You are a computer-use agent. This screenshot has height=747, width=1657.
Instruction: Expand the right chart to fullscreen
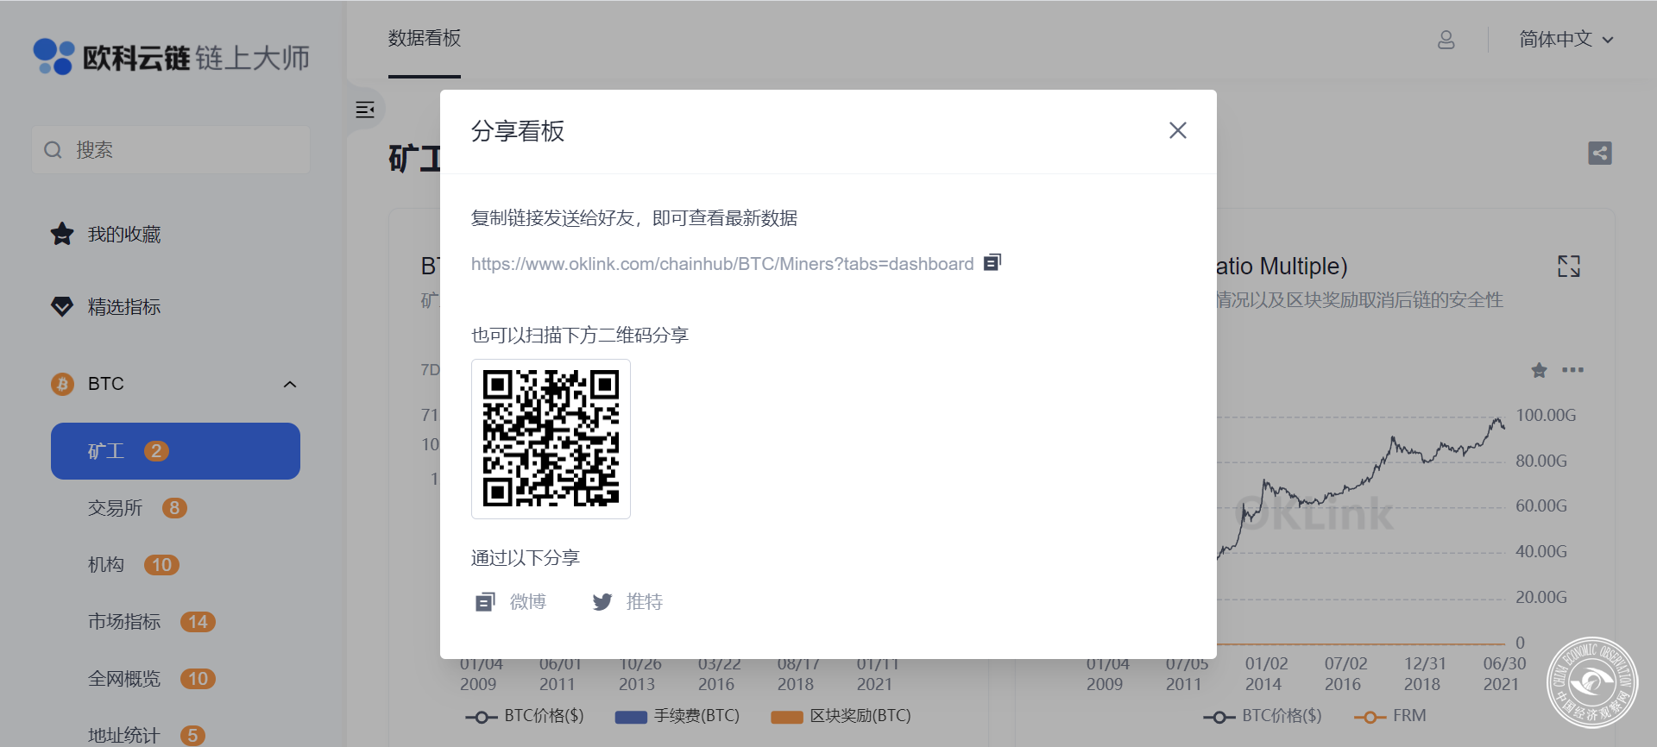tap(1569, 266)
